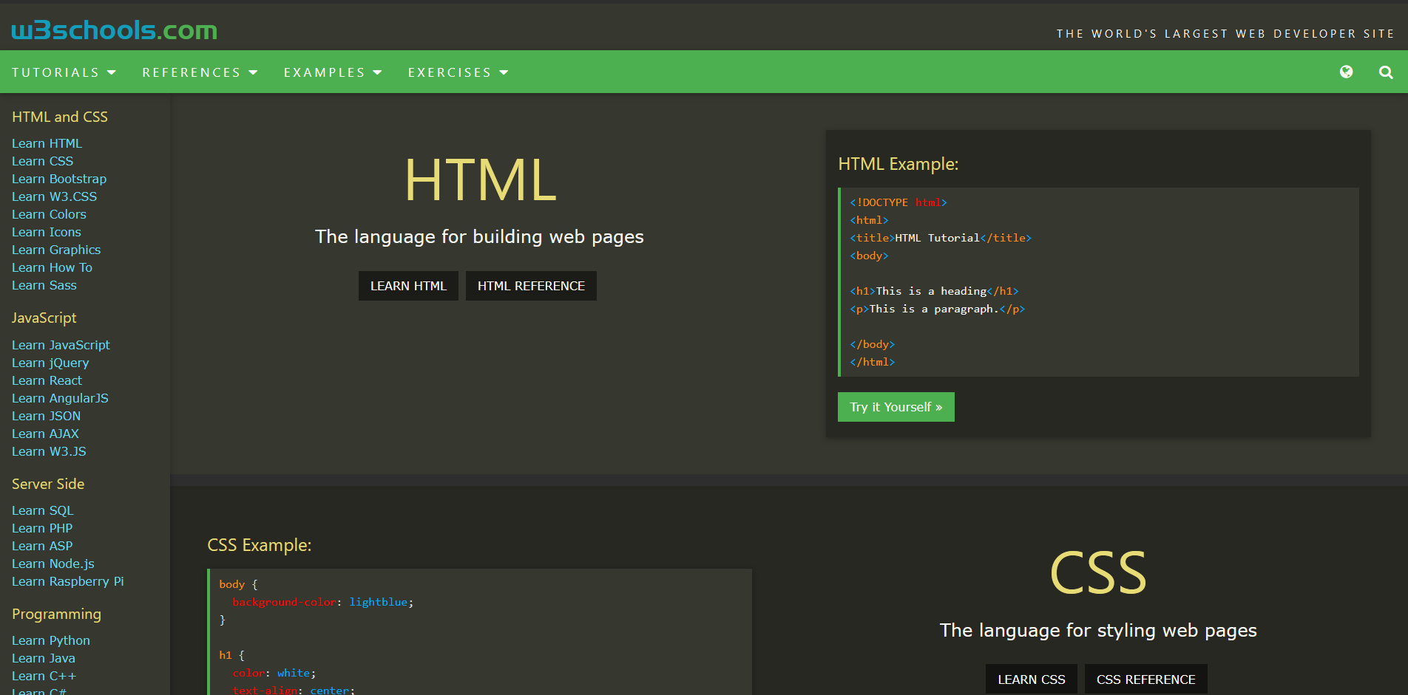Click the color white CSS line

click(274, 673)
